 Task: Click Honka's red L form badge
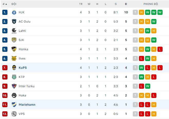pos(160,49)
